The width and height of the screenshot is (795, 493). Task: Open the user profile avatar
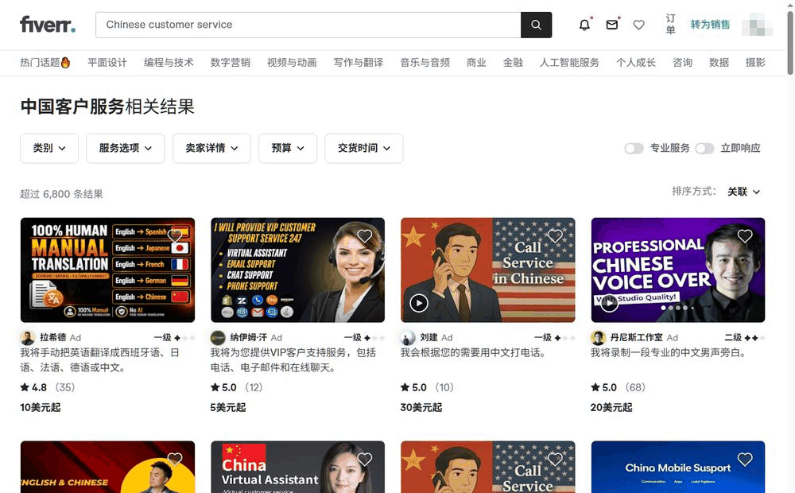[x=757, y=25]
